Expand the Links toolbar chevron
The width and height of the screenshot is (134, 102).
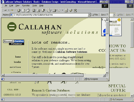107,14
